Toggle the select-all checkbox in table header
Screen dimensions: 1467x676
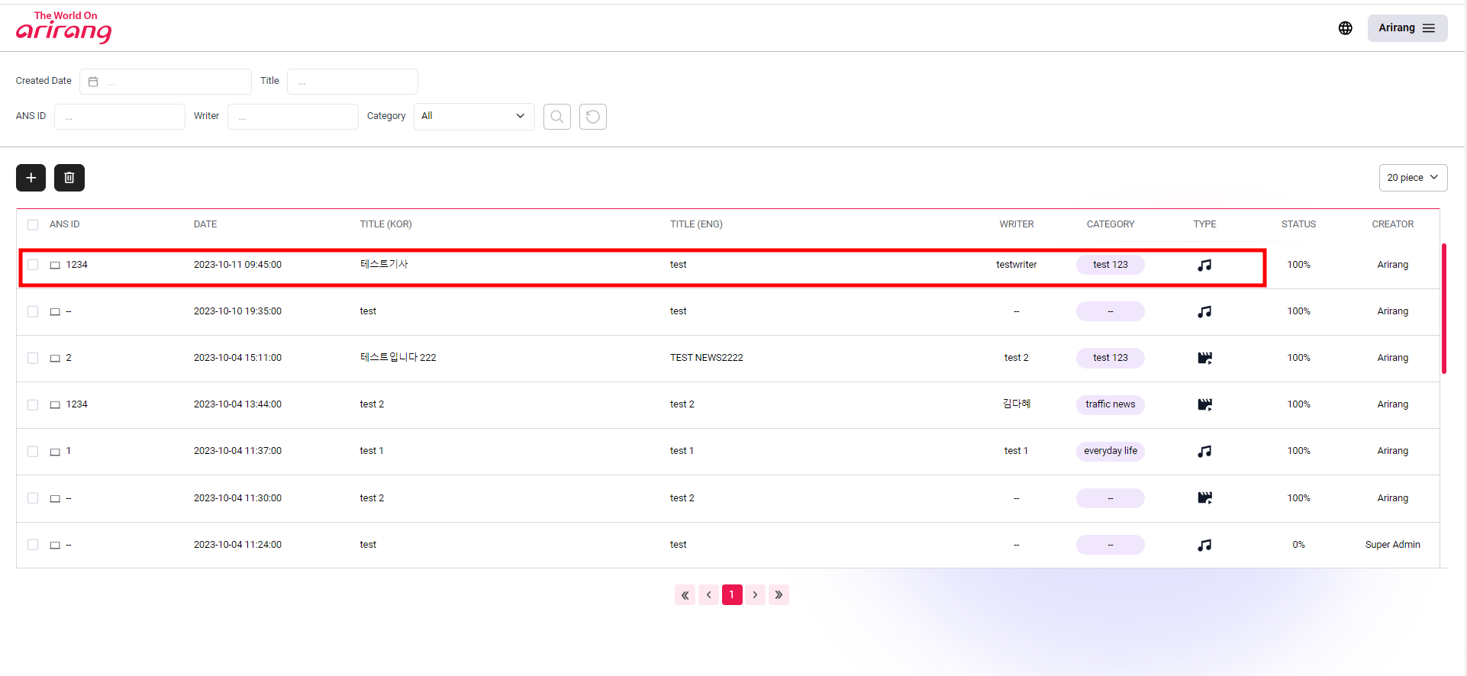[33, 225]
